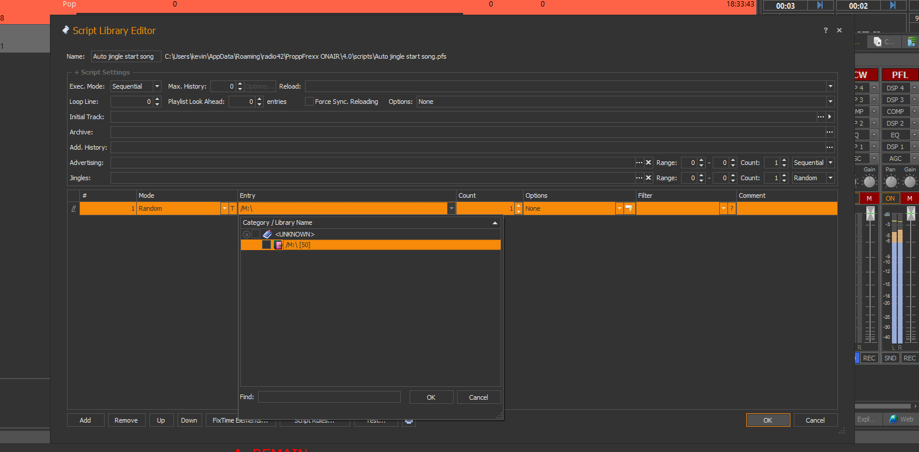The image size is (919, 452).
Task: Open the Exec. Mode Sequential dropdown
Action: click(157, 86)
